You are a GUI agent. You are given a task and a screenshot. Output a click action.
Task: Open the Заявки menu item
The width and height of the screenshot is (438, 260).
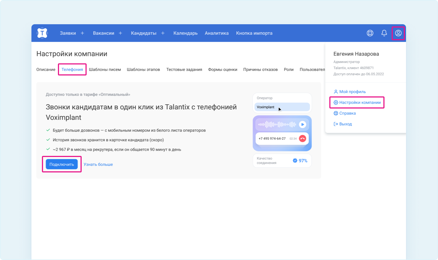(68, 33)
